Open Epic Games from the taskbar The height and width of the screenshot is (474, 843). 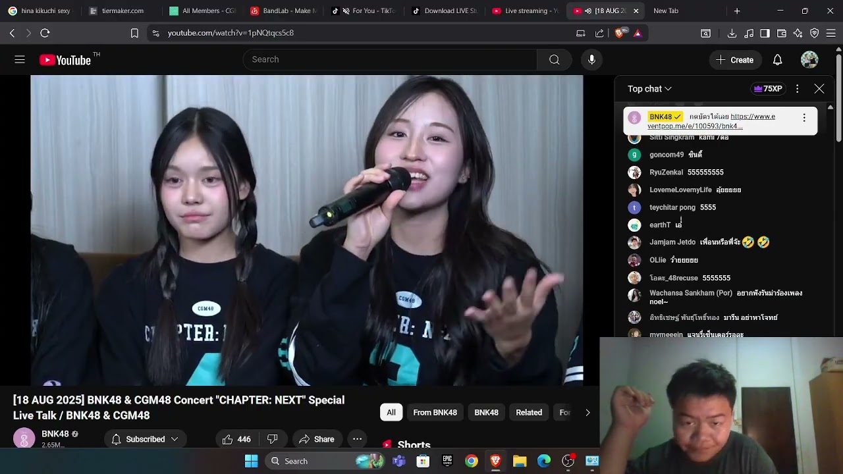pos(447,461)
